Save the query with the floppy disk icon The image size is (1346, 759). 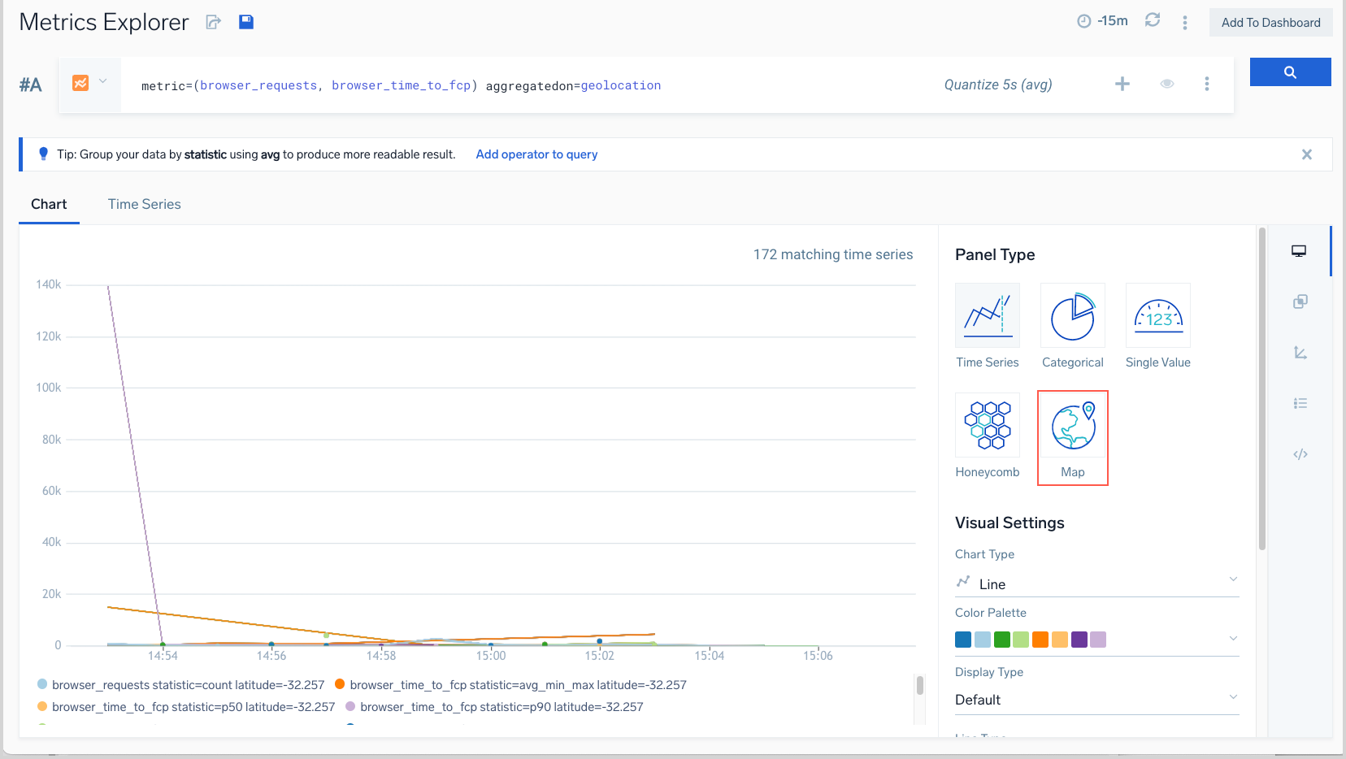coord(246,22)
